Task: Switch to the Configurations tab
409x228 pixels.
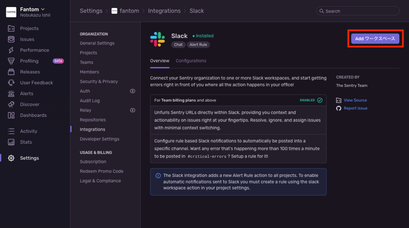Action: click(191, 61)
